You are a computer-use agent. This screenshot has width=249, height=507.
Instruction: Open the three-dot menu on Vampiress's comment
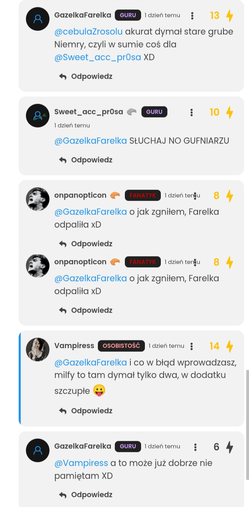[192, 346]
